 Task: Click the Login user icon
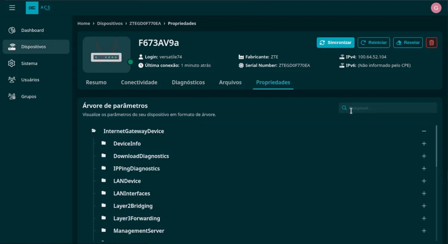(141, 57)
